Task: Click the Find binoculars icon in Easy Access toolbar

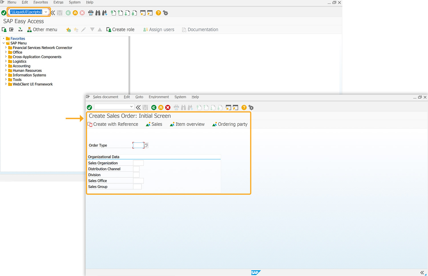Action: (98, 13)
